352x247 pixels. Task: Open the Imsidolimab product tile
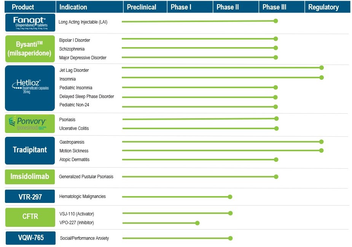pyautogui.click(x=30, y=177)
